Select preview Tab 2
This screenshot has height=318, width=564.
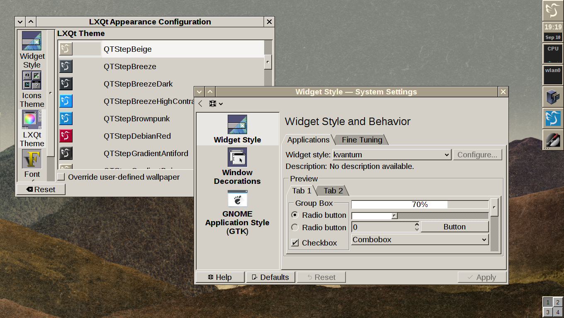(333, 191)
